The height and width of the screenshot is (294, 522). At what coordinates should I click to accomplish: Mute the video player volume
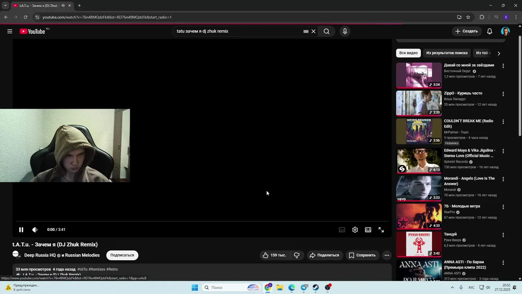(35, 230)
